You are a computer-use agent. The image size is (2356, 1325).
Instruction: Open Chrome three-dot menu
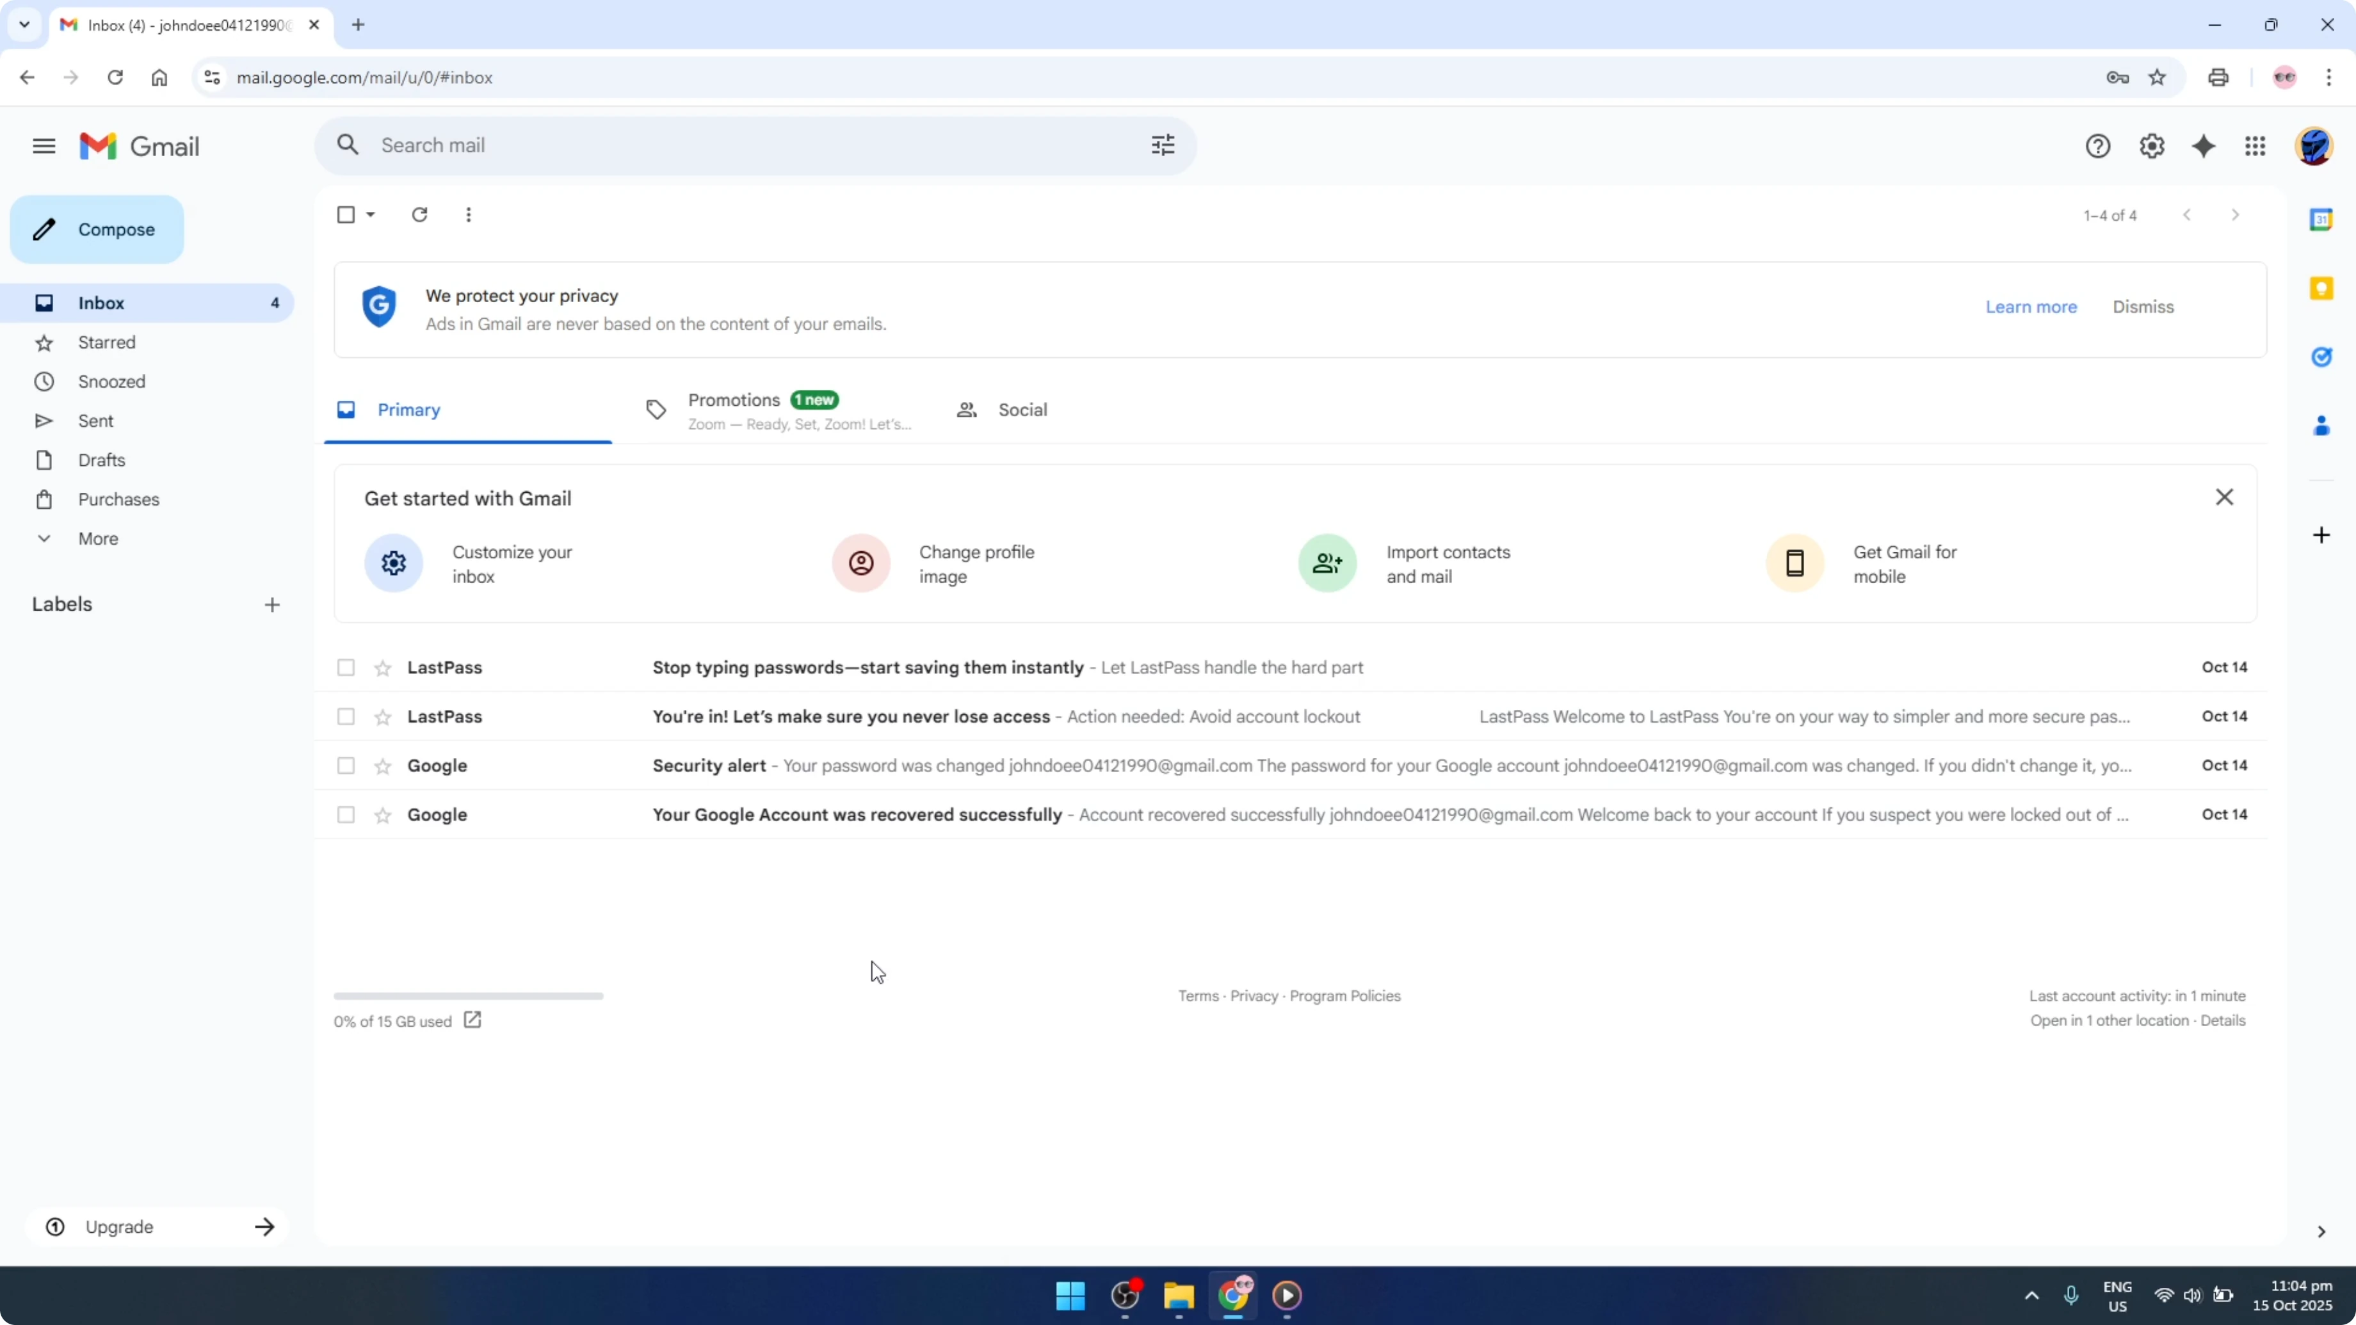(2328, 77)
